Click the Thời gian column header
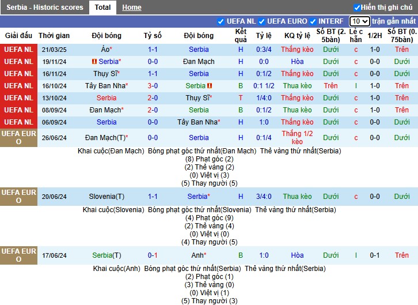 tap(54, 36)
